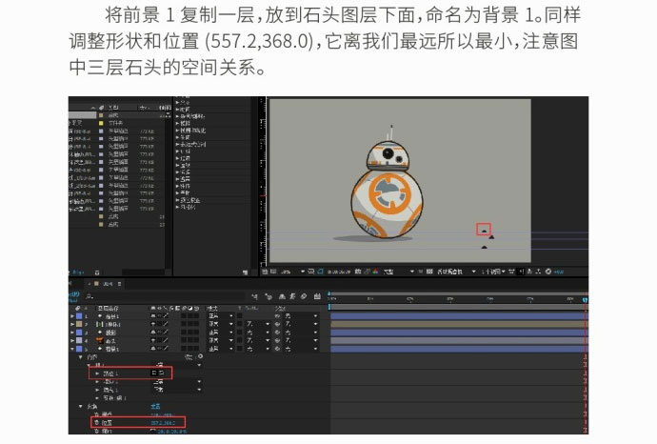Click layer 2 tan label color swatch
Viewport: 657px width, 444px height.
tap(79, 324)
